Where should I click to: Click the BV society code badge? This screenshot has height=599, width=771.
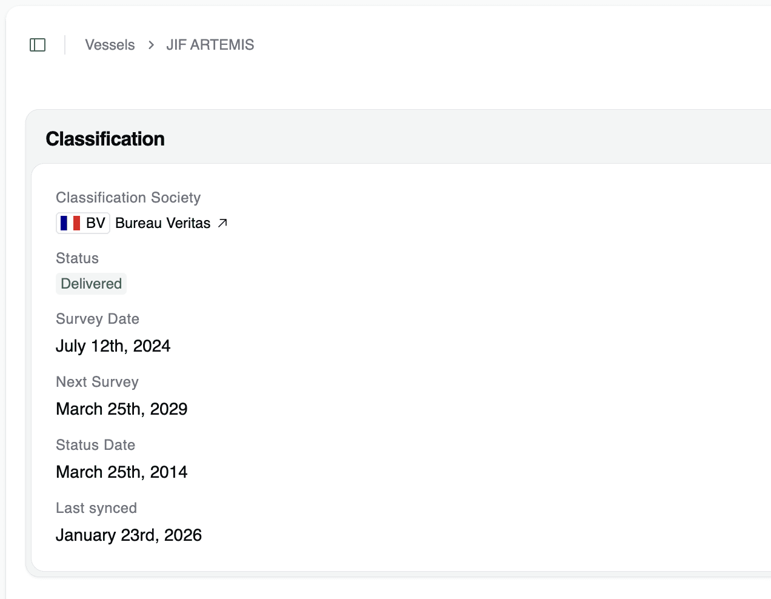(x=95, y=223)
